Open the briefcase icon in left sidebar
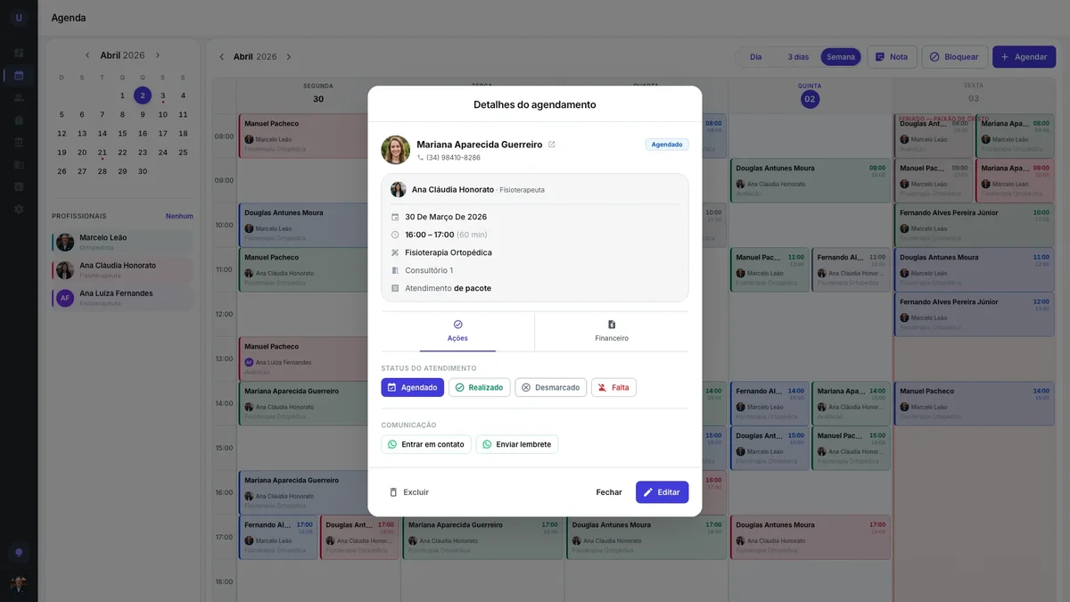 (19, 120)
